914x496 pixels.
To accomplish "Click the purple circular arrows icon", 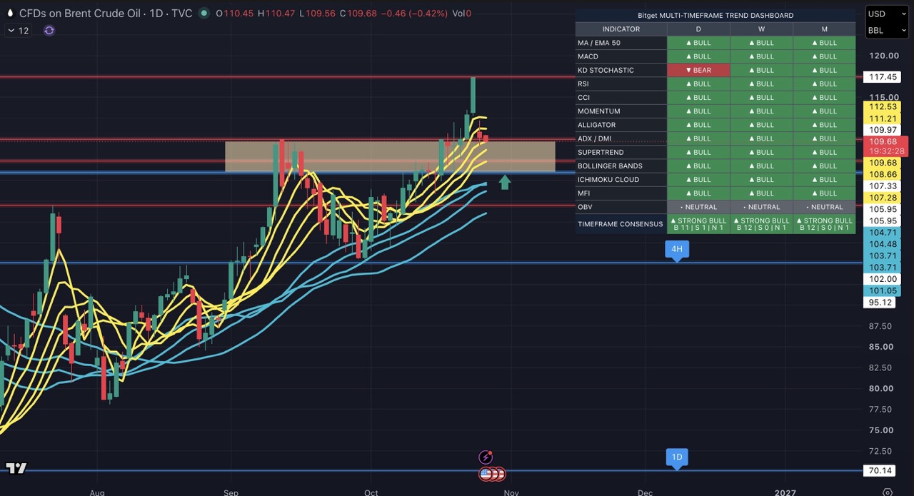I will pos(49,31).
